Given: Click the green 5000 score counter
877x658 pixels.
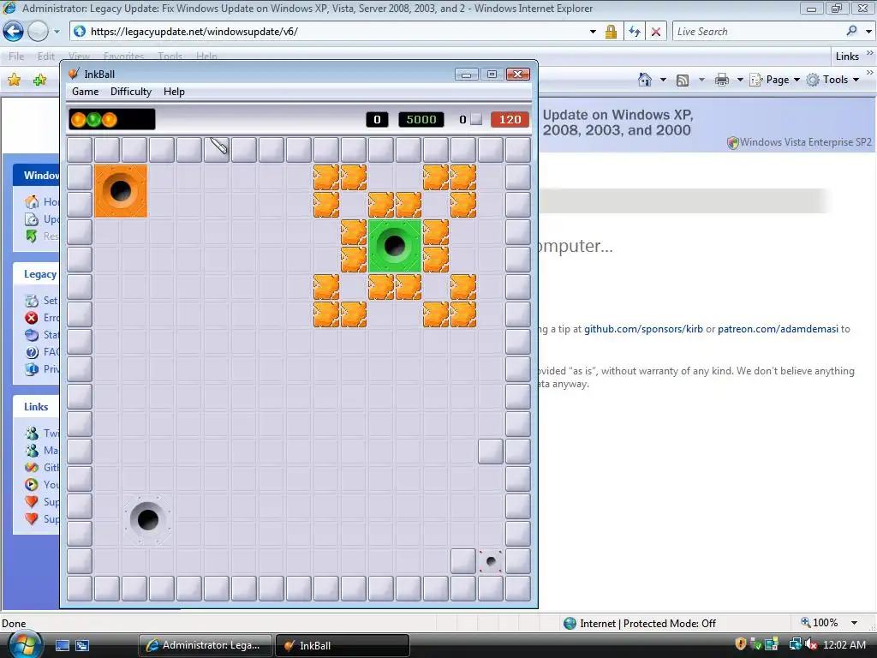Looking at the screenshot, I should (421, 119).
